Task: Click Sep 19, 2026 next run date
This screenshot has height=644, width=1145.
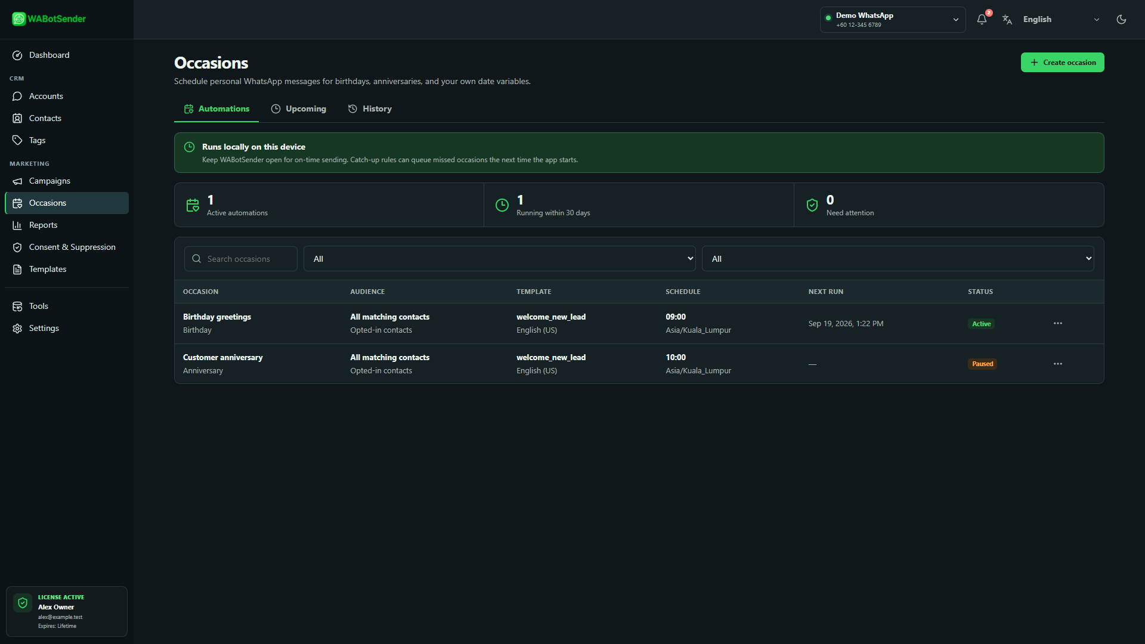Action: [x=846, y=323]
